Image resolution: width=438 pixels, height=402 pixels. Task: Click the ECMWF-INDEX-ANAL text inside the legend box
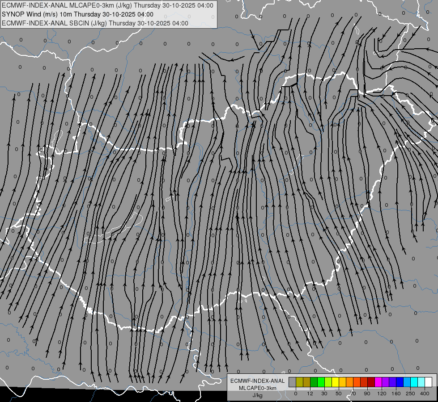coord(258,381)
